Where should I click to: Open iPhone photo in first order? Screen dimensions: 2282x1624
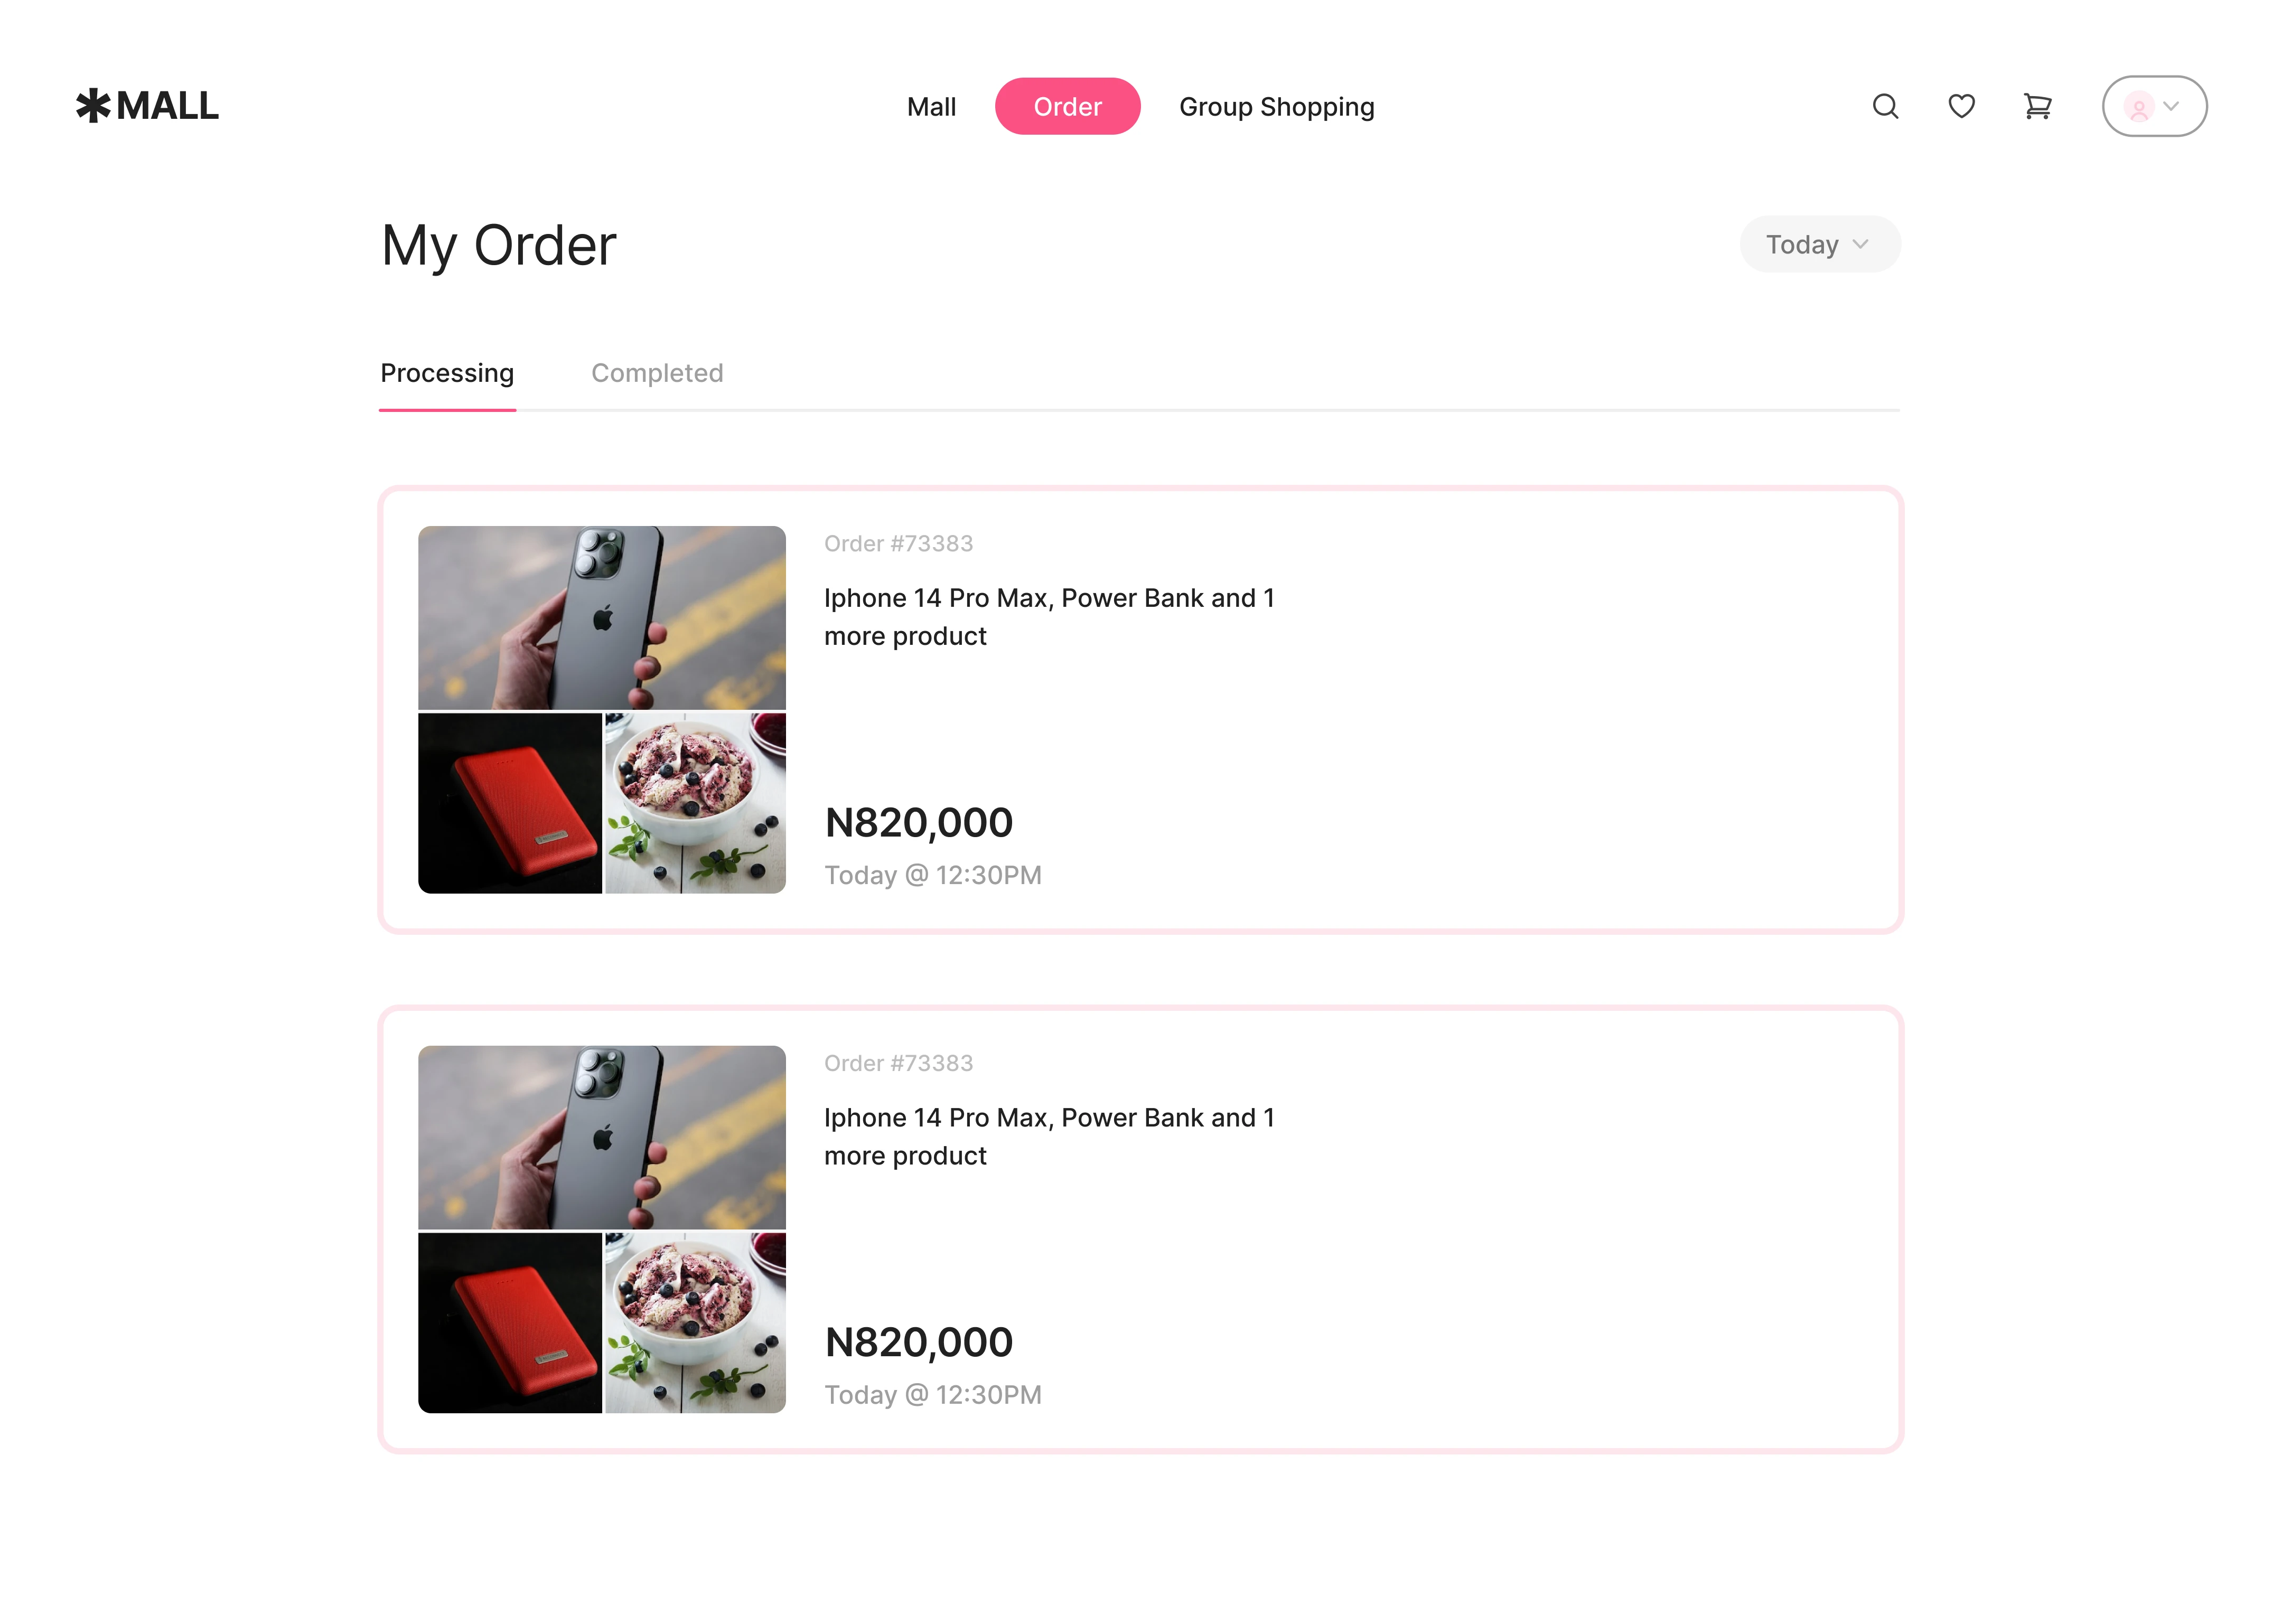pos(601,617)
